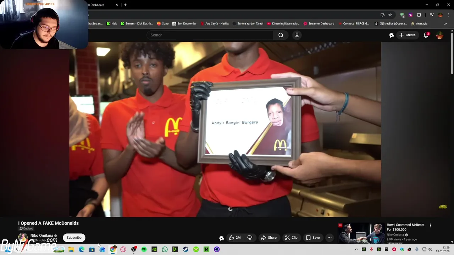Screen dimensions: 454x255
Task: Open How I Scammed MrBeast video thumbnail
Action: point(361,233)
